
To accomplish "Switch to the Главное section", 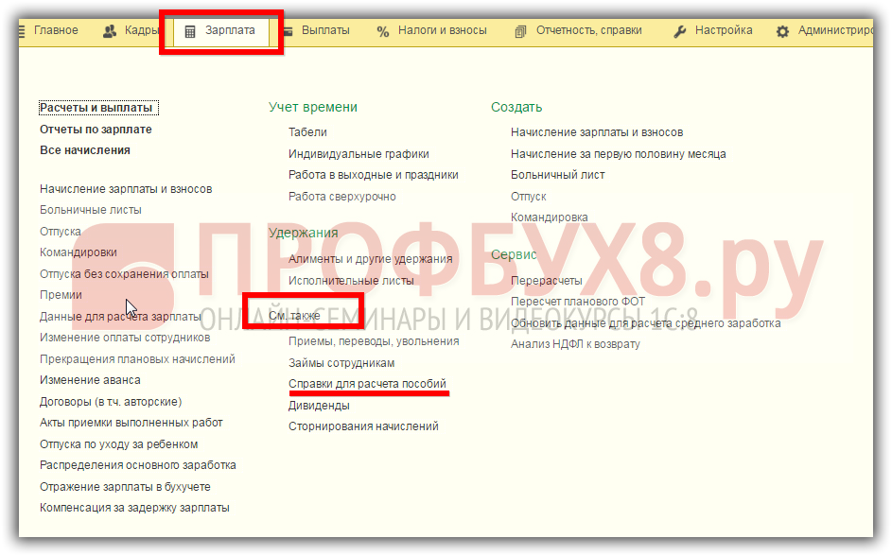I will (56, 30).
